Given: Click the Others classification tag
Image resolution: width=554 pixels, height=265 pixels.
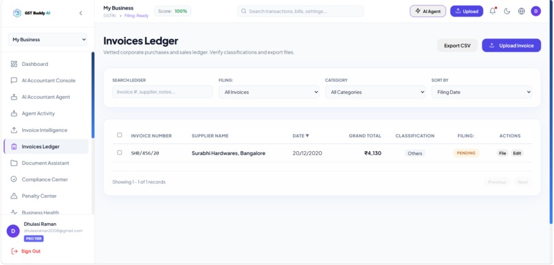Looking at the screenshot, I should click(414, 153).
